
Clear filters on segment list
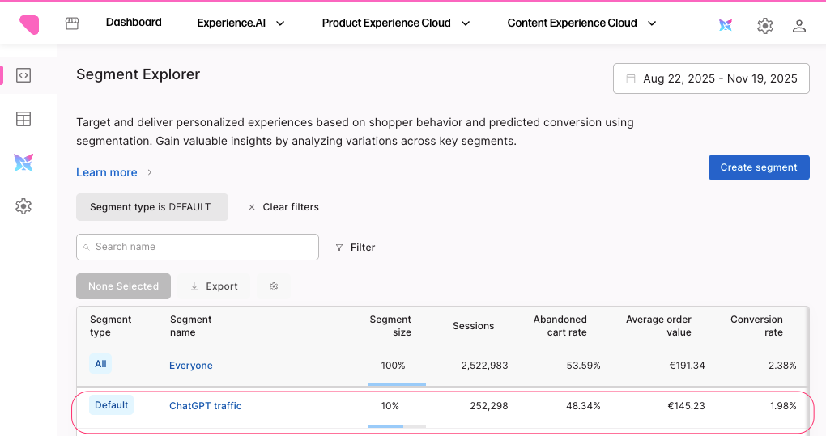283,207
